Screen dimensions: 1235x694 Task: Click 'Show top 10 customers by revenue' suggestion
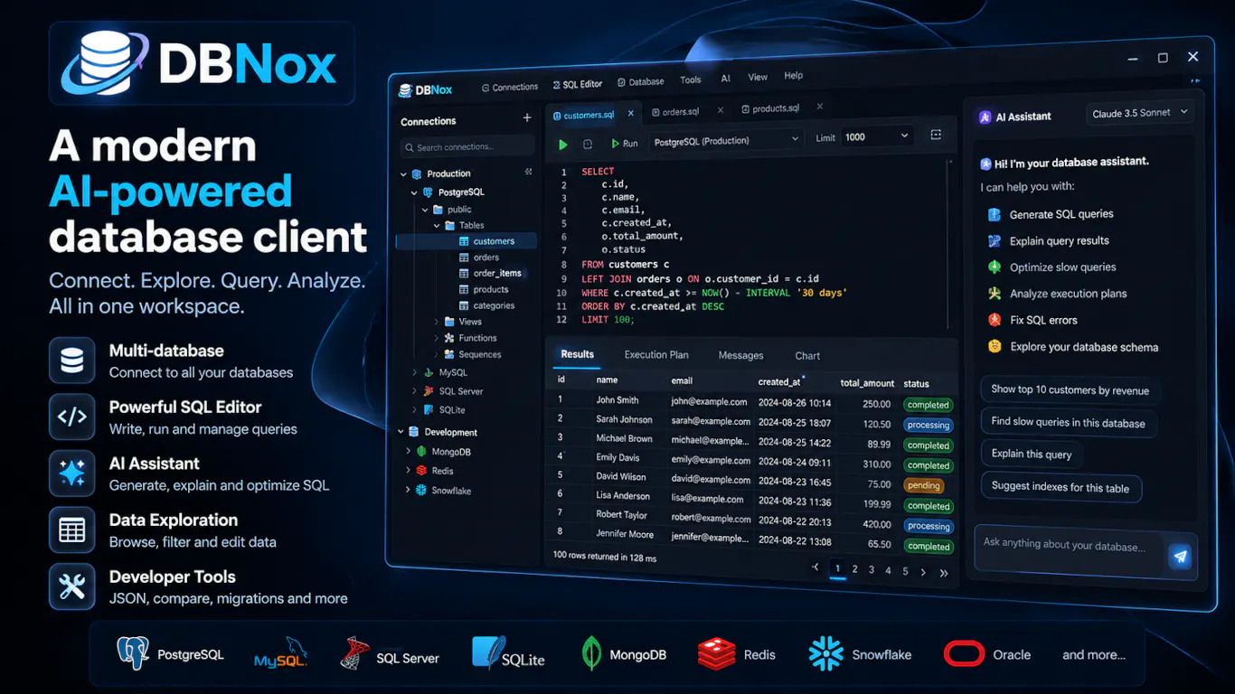[x=1070, y=389]
